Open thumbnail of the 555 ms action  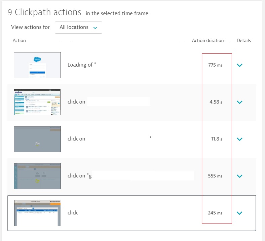pos(37,176)
